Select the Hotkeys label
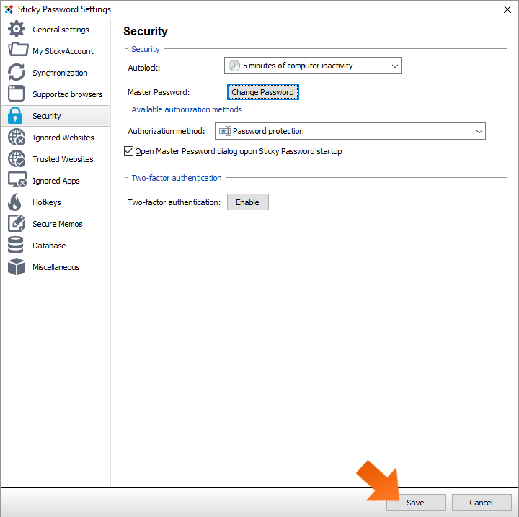519x517 pixels. (x=47, y=202)
